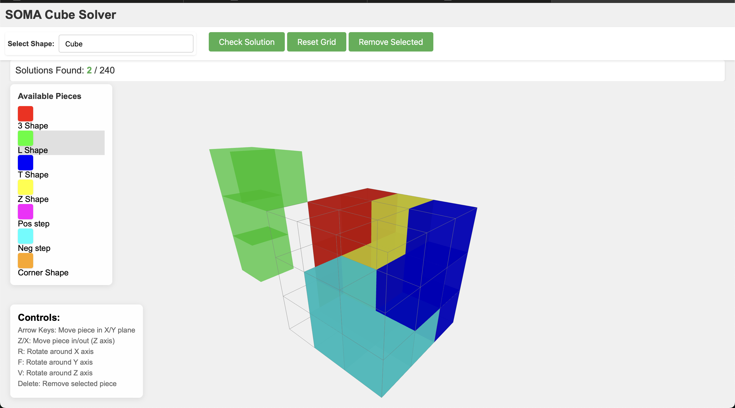The height and width of the screenshot is (408, 735).
Task: Pick the blue T Shape swatch
Action: (x=26, y=163)
